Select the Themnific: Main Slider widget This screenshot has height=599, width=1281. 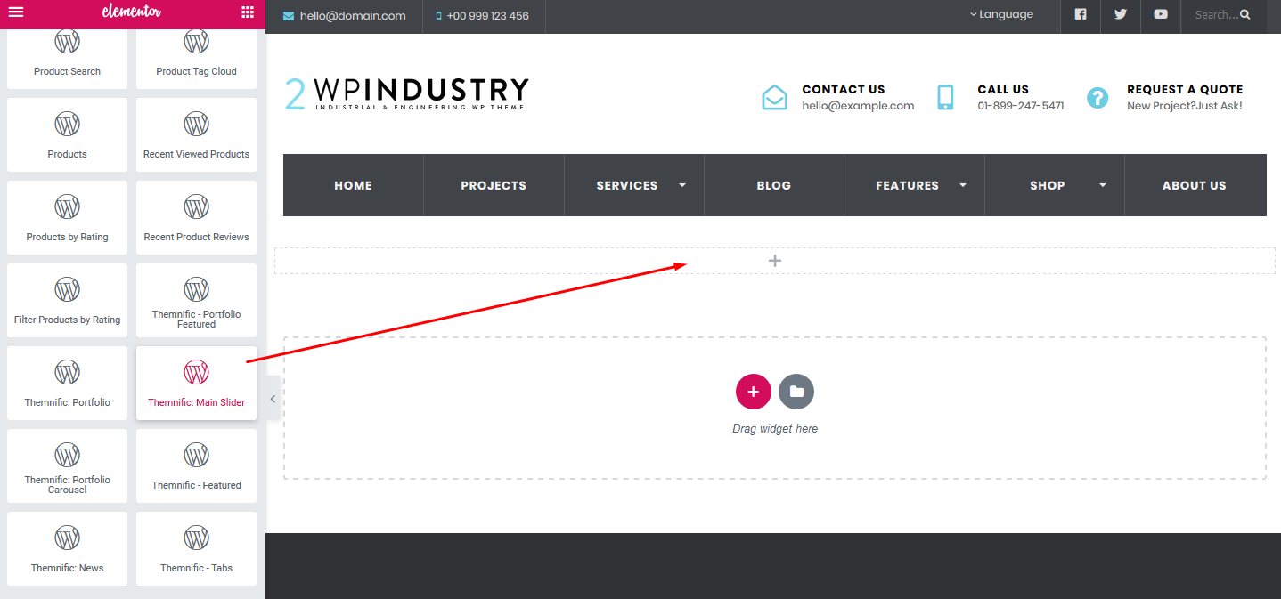click(x=196, y=383)
